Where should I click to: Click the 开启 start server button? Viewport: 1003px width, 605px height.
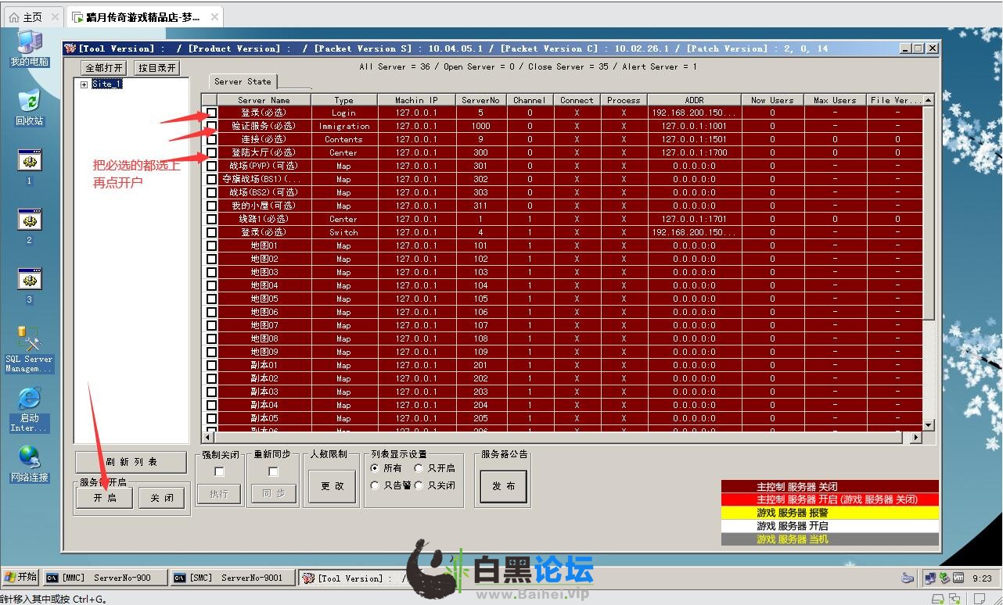104,498
